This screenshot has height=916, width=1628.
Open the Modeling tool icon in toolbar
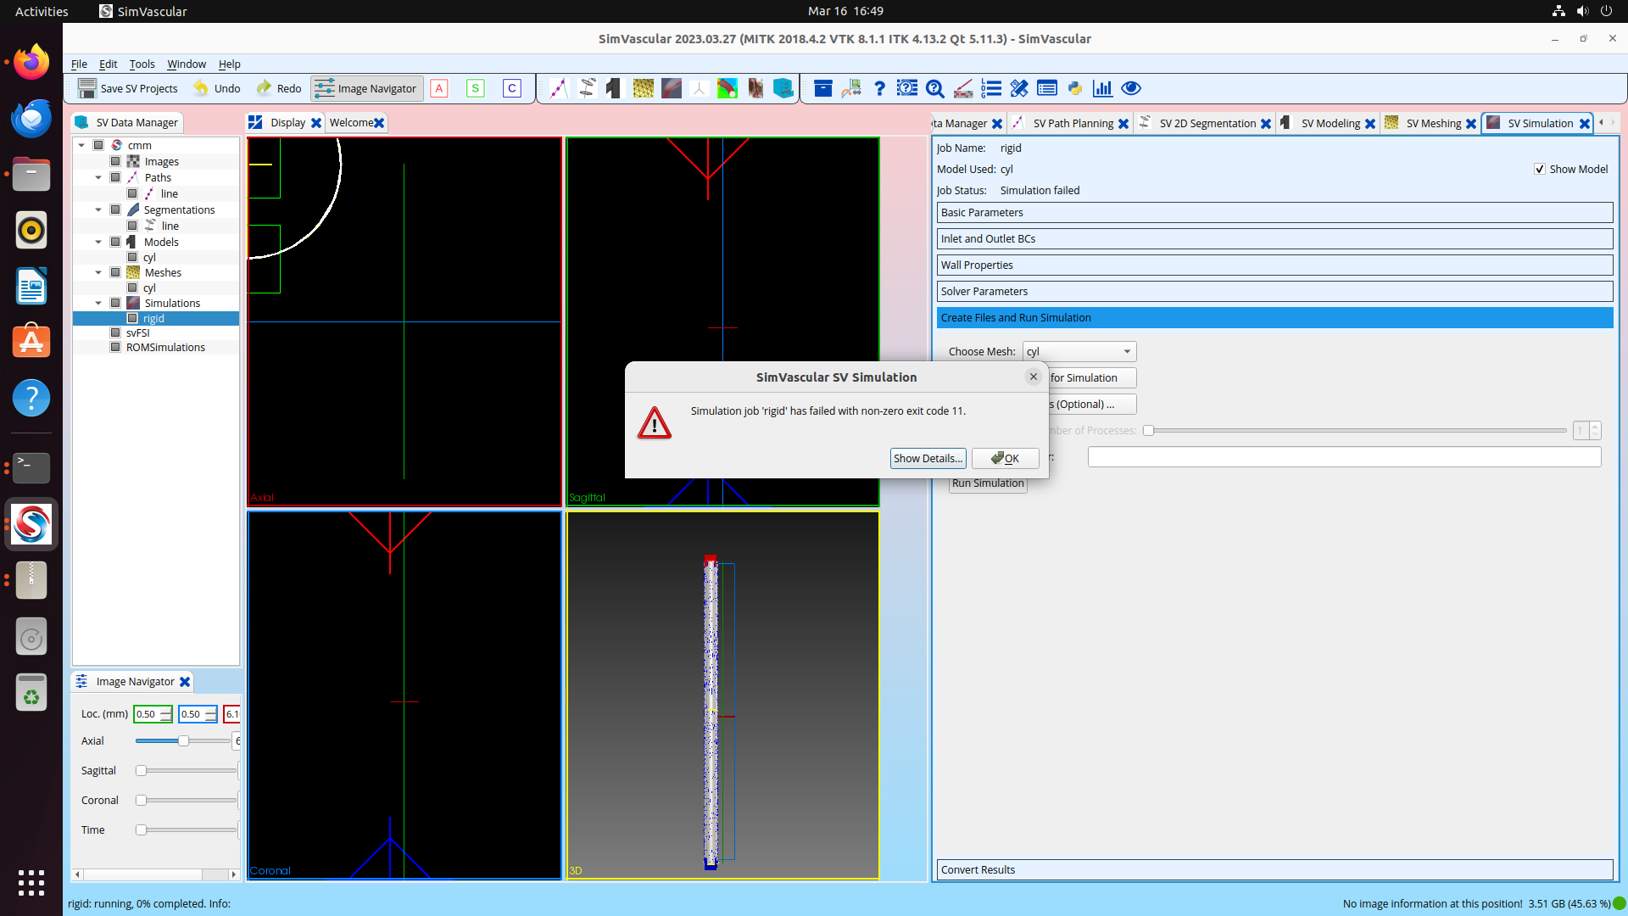click(615, 88)
